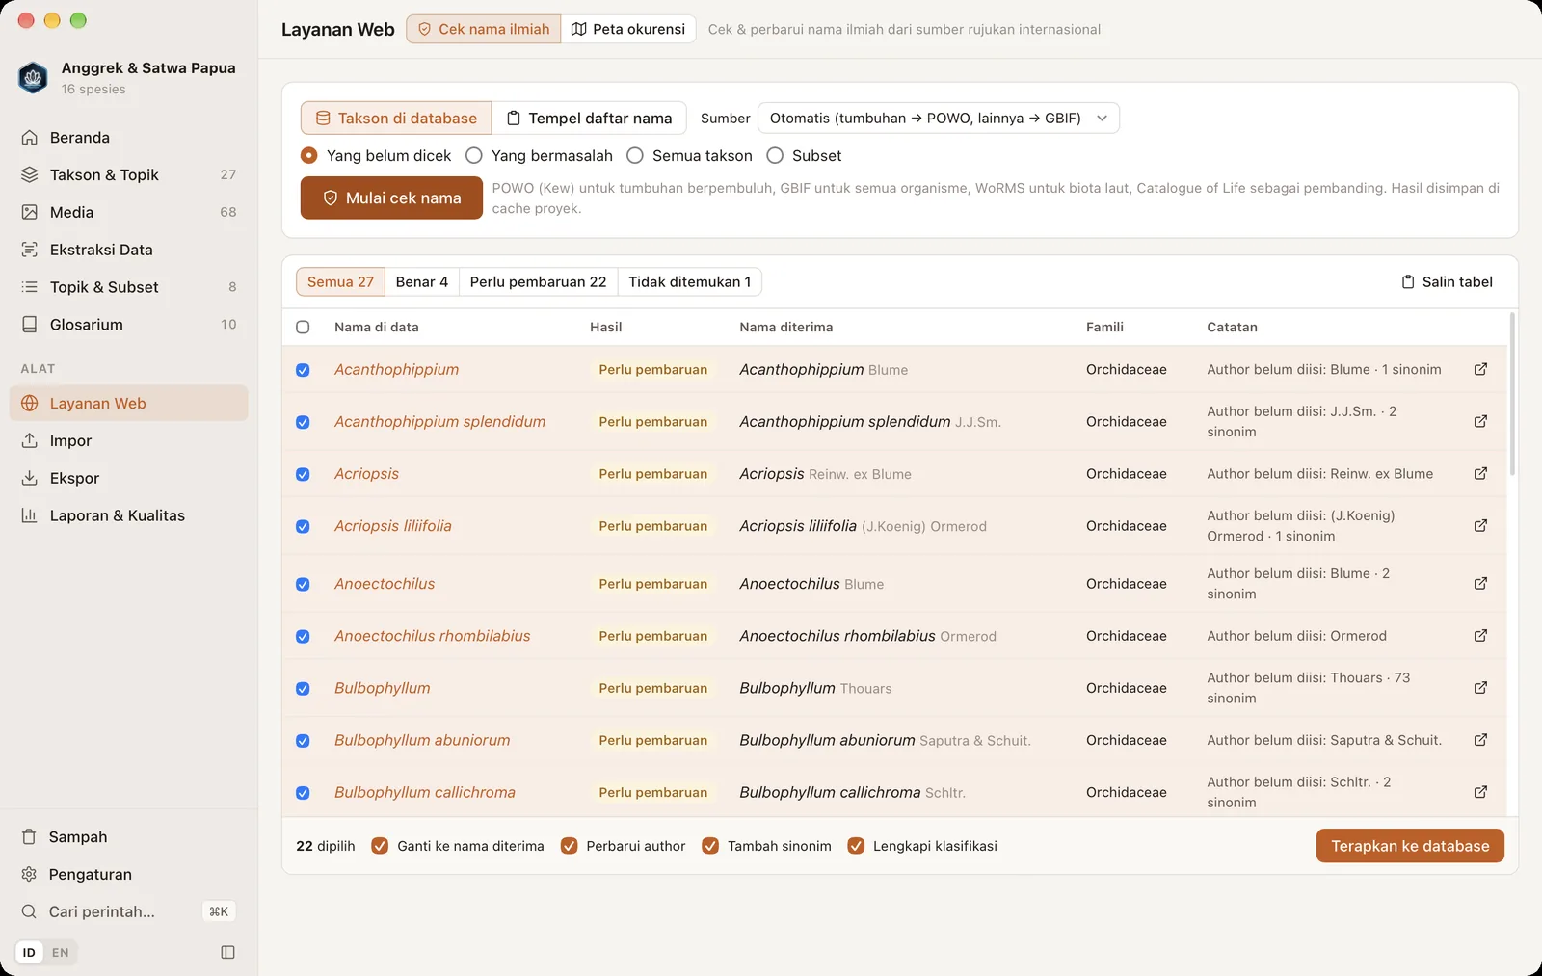Open Beranda home icon in sidebar
The width and height of the screenshot is (1542, 976).
pos(30,138)
